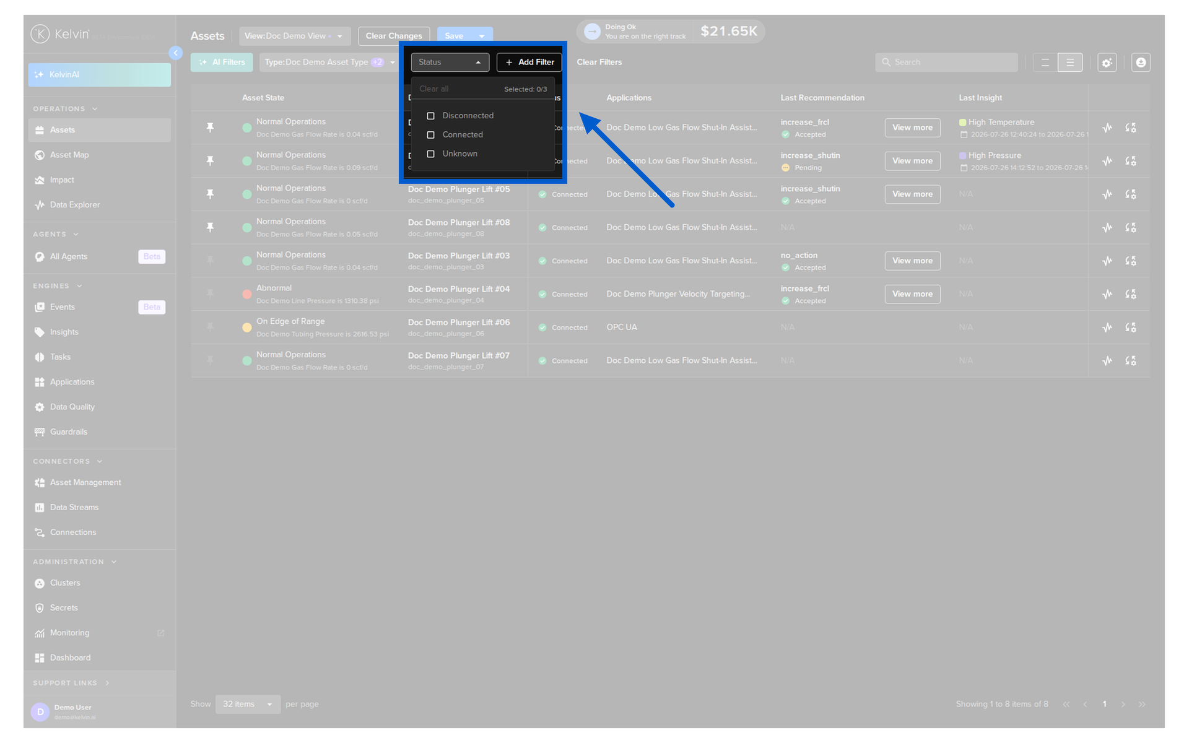Open the table settings gear icon
Screen dimensions: 1189x743
coord(1107,63)
